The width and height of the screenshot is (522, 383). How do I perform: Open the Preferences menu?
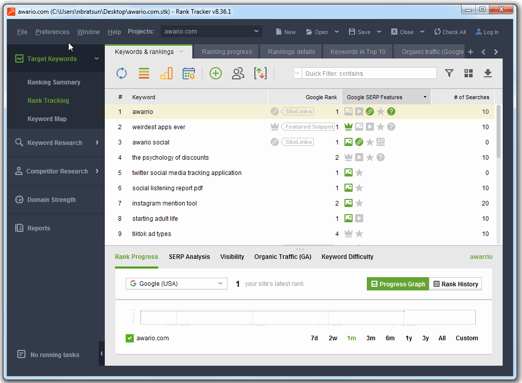52,32
